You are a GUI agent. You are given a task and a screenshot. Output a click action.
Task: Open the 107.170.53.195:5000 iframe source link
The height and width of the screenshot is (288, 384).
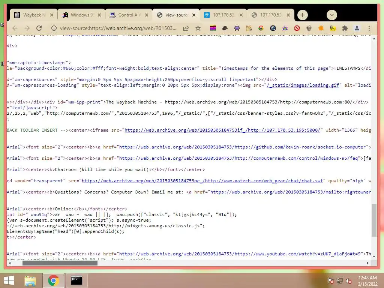[x=222, y=130]
